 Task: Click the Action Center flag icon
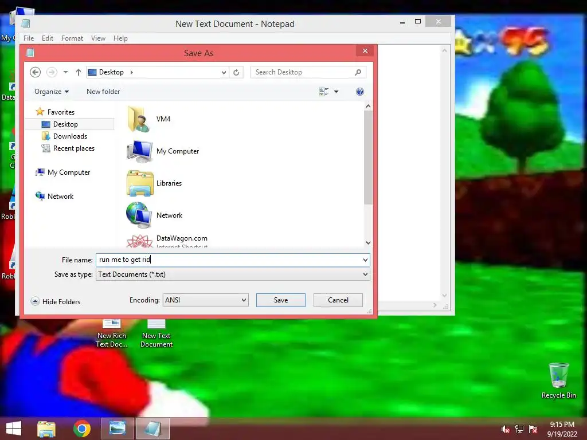coord(533,429)
